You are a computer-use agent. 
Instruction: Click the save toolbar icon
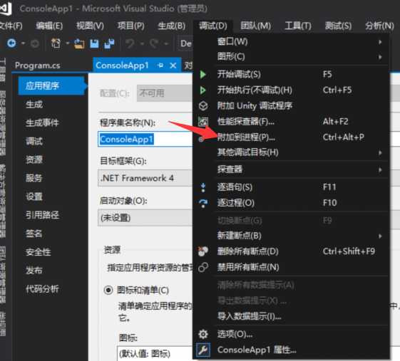(94, 44)
